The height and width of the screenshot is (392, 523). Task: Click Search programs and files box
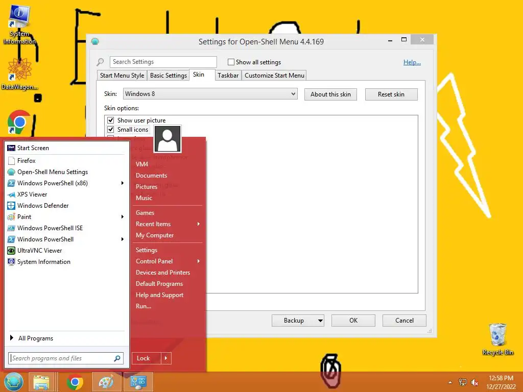pyautogui.click(x=66, y=358)
